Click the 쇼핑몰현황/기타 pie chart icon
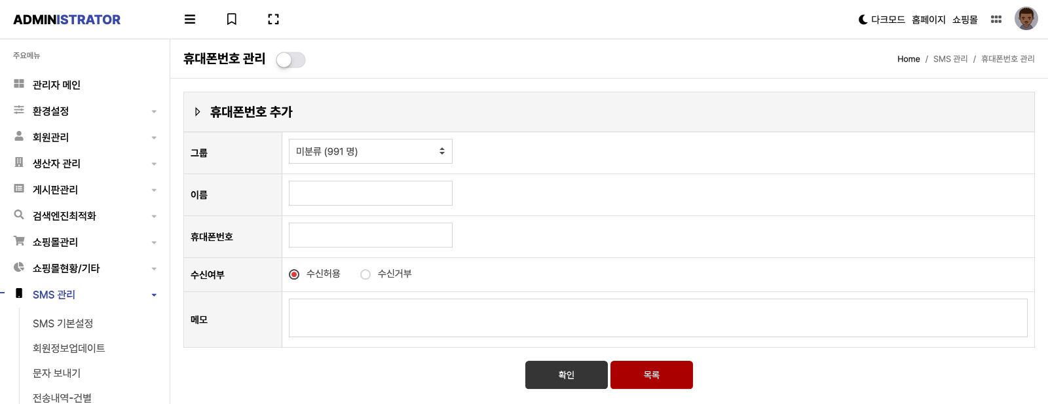 coord(19,267)
